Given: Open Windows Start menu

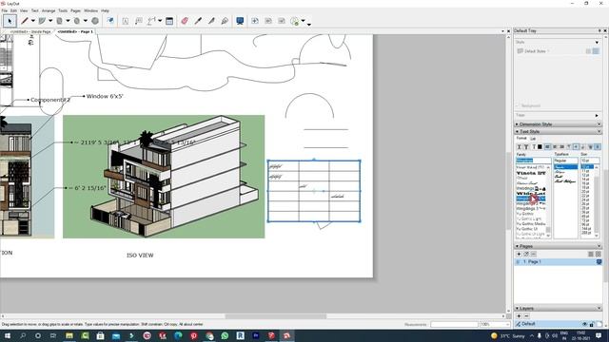Looking at the screenshot, I should point(7,335).
